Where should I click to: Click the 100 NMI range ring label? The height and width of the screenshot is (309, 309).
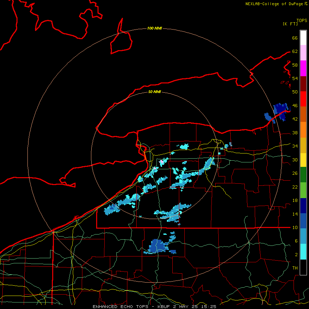tap(154, 28)
